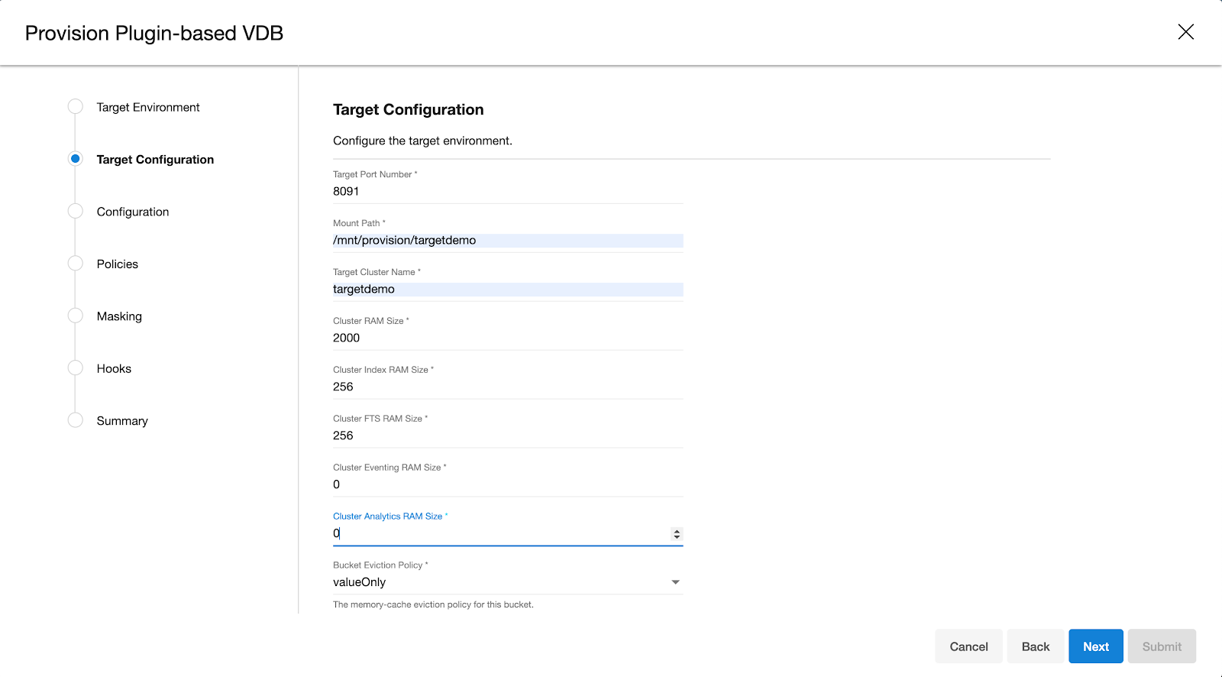Close the Provision Plugin-based VDB dialog
This screenshot has height=677, width=1222.
click(x=1185, y=32)
